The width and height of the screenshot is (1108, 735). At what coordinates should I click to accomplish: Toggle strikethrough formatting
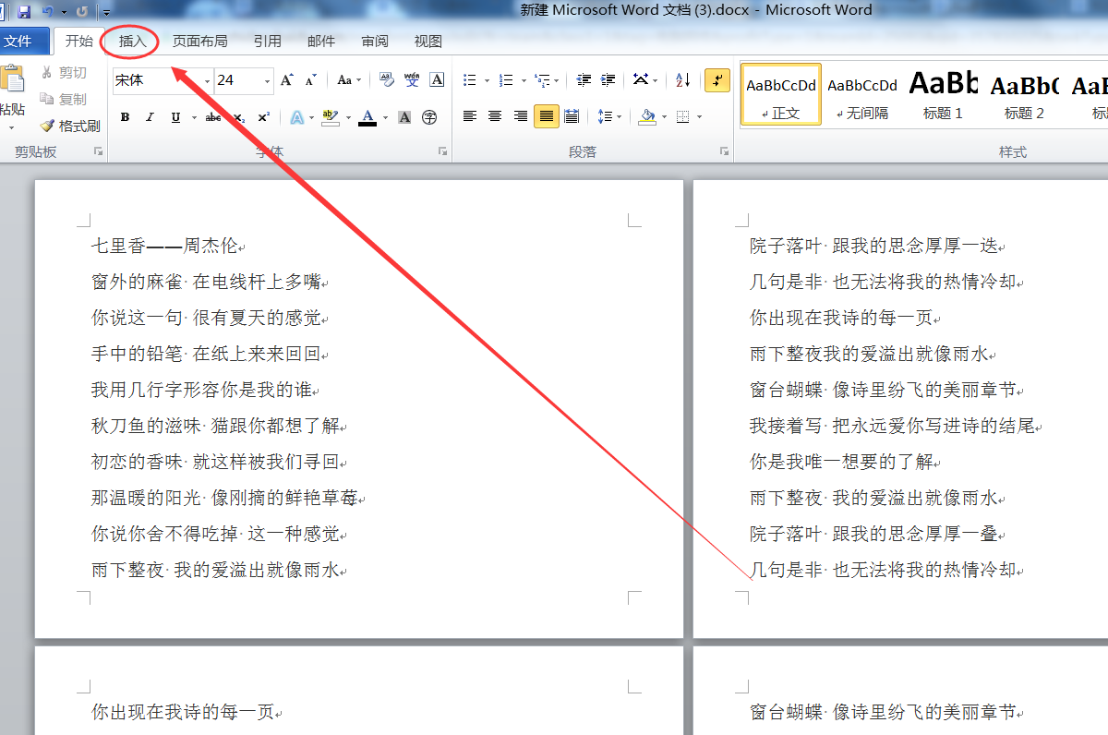(213, 117)
